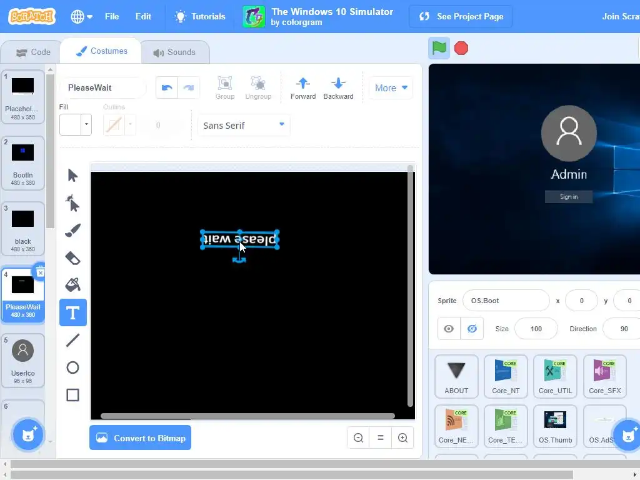Click the canvas horizontal scrollbar
640x480 pixels.
(x=247, y=416)
